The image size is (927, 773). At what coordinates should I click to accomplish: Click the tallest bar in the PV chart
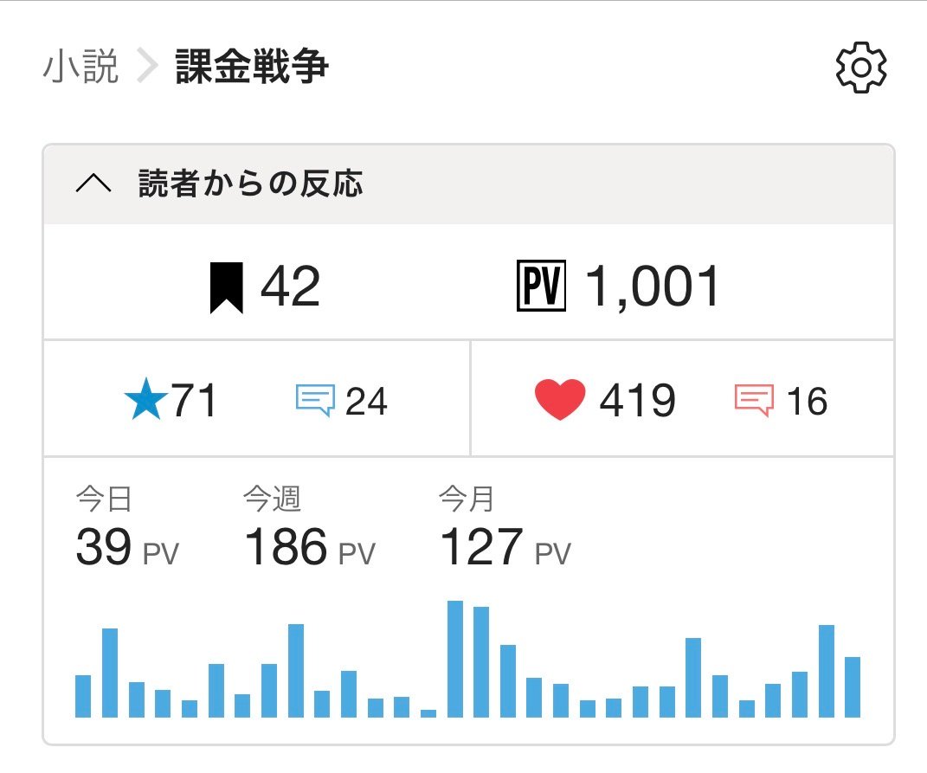coord(455,659)
